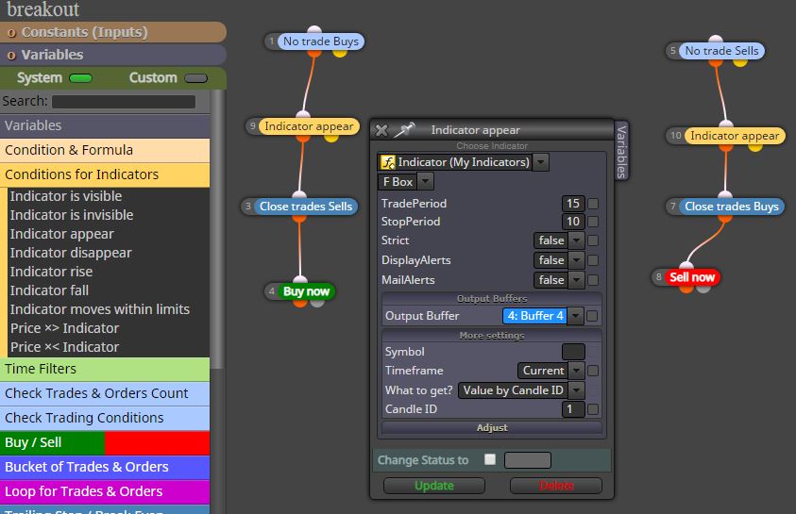Toggle the Custom switch
Viewport: 796px width, 514px height.
click(196, 78)
